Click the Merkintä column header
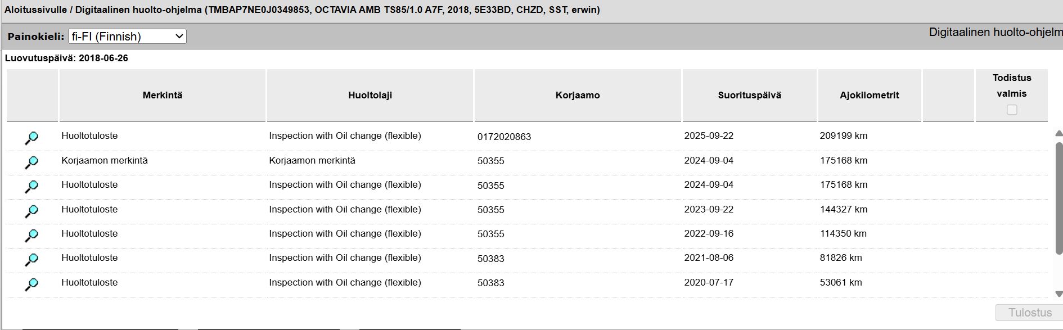The width and height of the screenshot is (1063, 330). point(163,95)
